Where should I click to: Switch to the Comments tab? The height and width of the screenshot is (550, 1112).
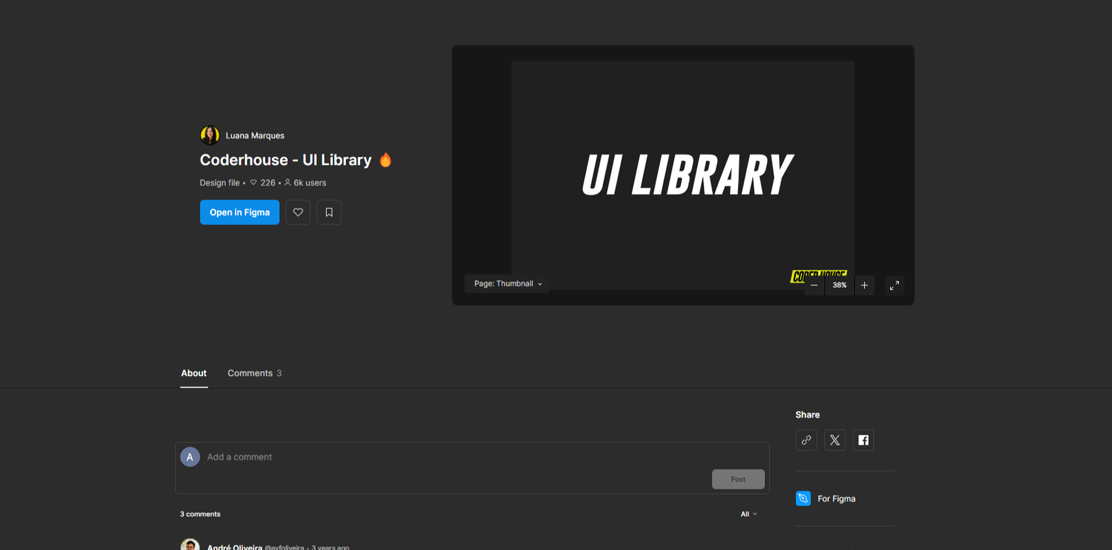pyautogui.click(x=254, y=373)
